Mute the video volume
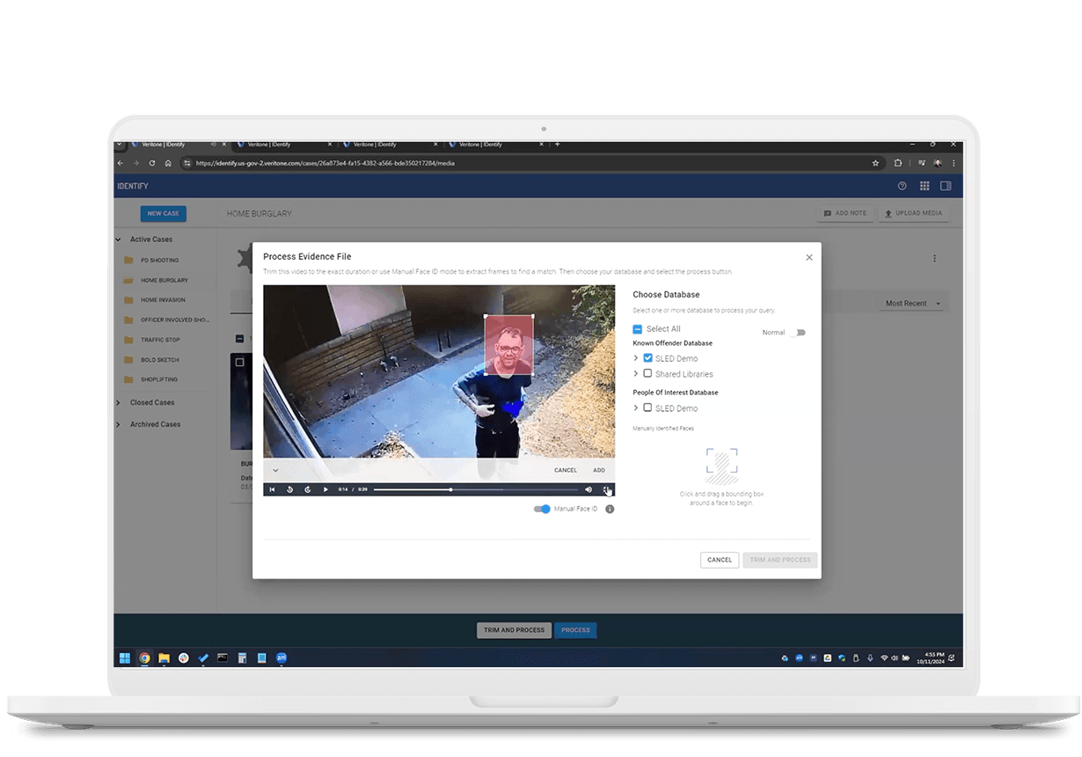Screen dimensions: 1082x757 589,489
